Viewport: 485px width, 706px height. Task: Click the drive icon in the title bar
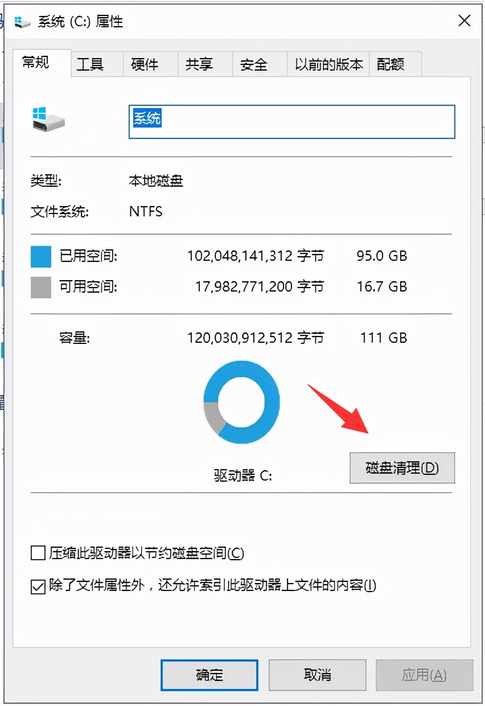[23, 21]
